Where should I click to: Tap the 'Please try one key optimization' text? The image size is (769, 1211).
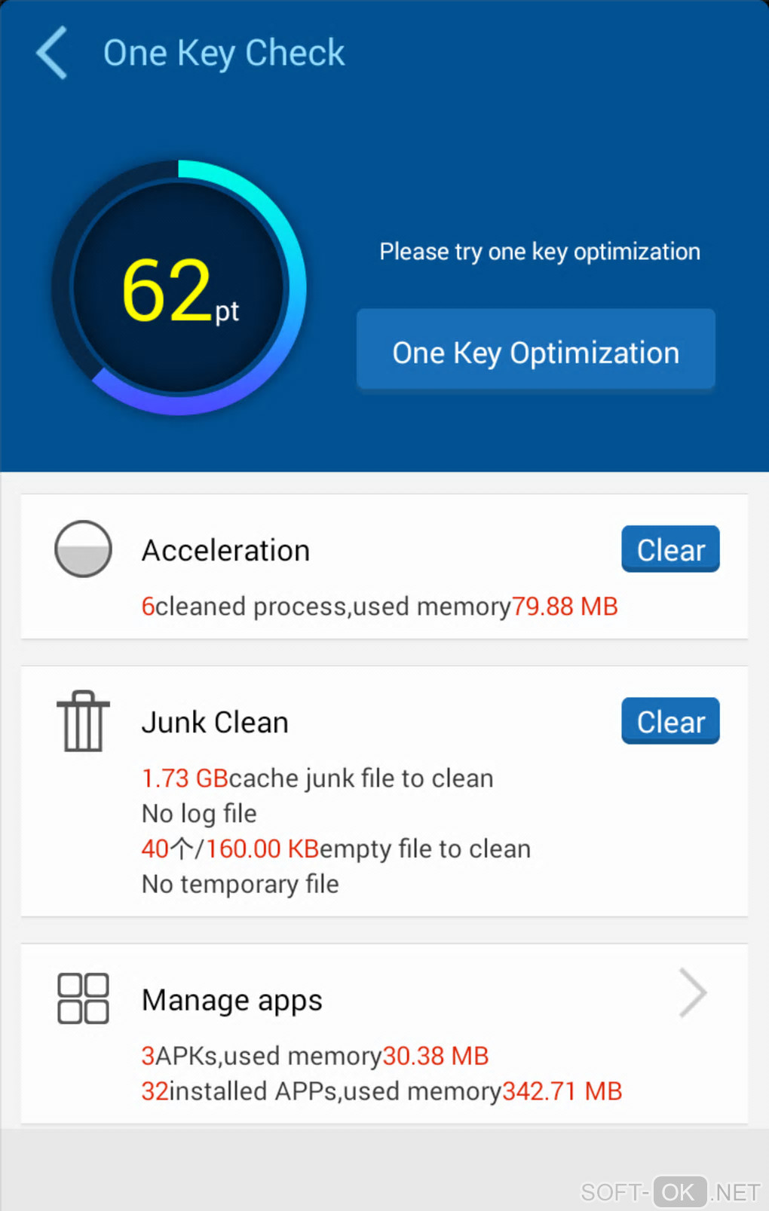pos(539,252)
